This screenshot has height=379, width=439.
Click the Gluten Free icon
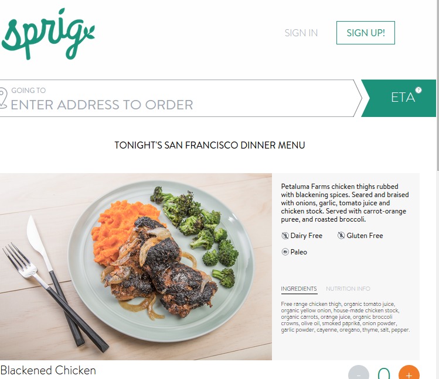point(341,236)
